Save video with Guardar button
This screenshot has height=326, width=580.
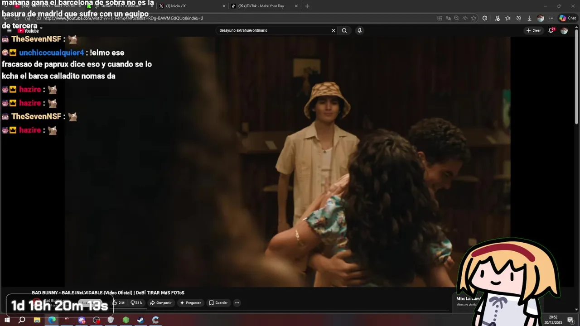[x=218, y=303]
